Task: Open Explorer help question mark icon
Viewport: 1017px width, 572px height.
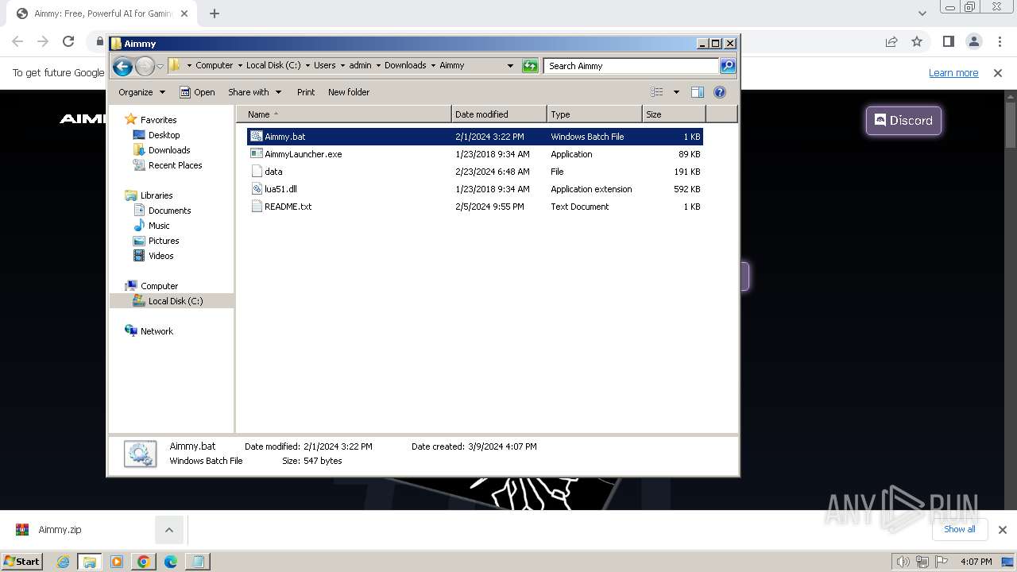Action: (720, 92)
